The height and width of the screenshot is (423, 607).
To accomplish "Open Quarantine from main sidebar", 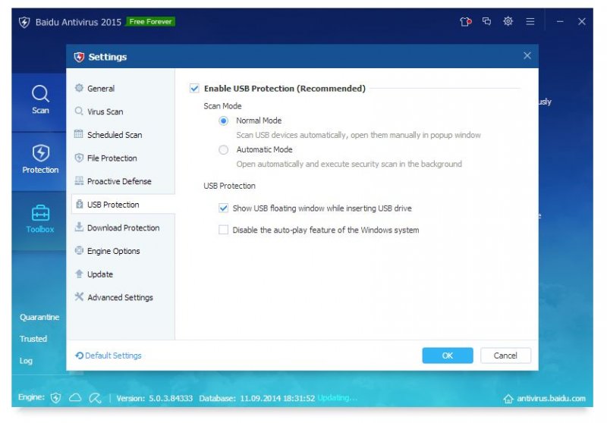I will (x=39, y=317).
